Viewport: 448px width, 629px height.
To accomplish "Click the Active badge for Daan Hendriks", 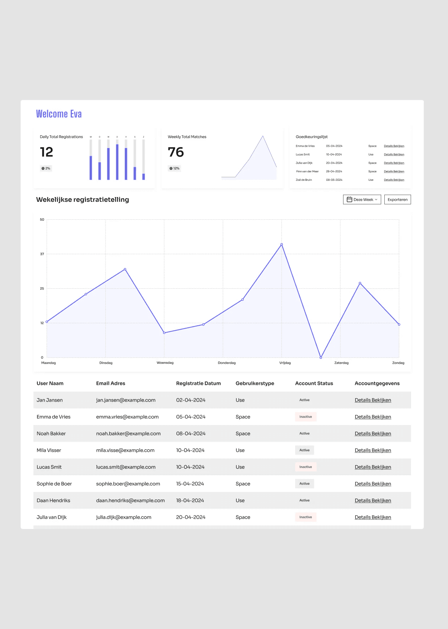I will (x=304, y=500).
